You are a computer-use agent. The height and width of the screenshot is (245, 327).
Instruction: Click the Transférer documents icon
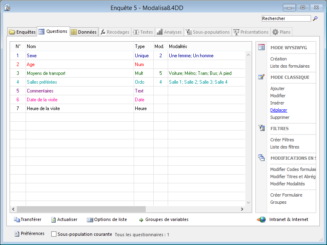pos(17,219)
